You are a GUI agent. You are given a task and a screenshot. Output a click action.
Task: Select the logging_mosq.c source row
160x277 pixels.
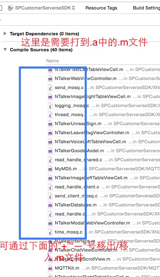point(103,105)
